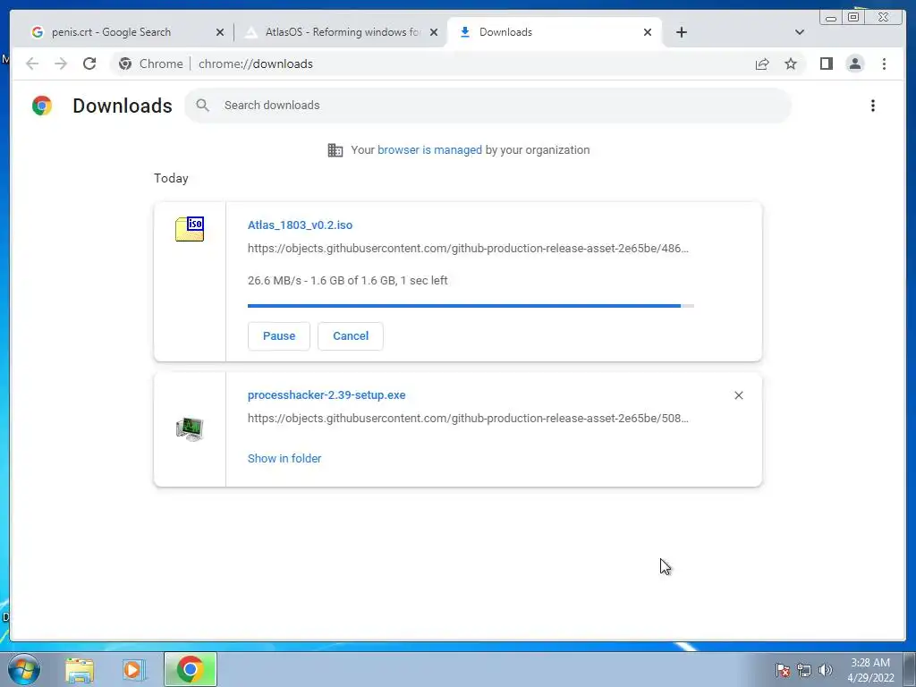Click the processhacker githubusercontent URL text

click(468, 419)
